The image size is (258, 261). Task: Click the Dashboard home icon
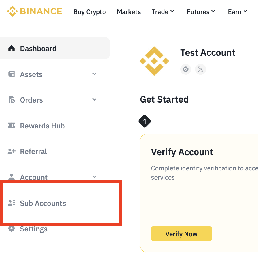coord(12,48)
